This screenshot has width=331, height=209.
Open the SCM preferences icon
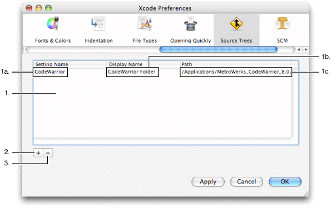(x=282, y=23)
